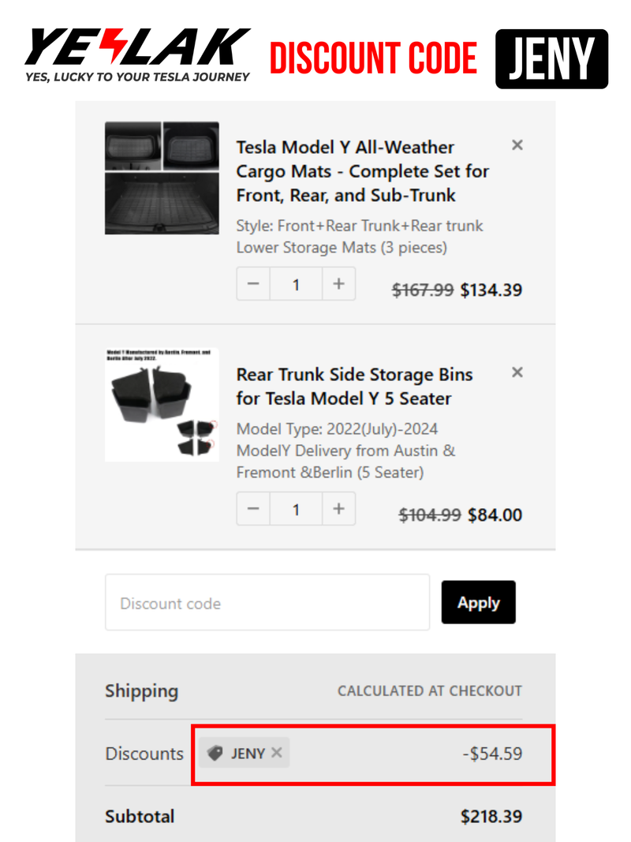Click the plus icon for the Cargo Mats
This screenshot has height=842, width=631.
tap(339, 284)
